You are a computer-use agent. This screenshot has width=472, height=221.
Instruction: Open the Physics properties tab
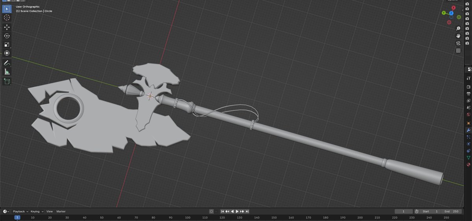point(468,144)
